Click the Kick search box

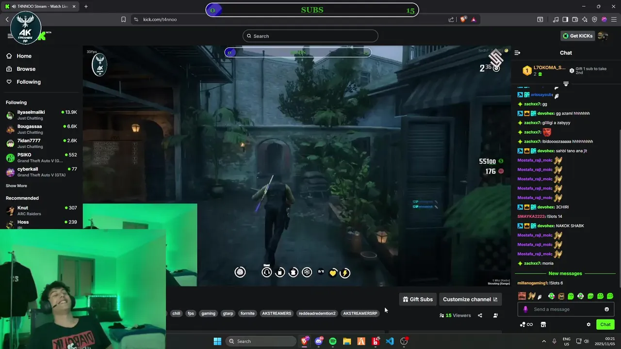(310, 36)
